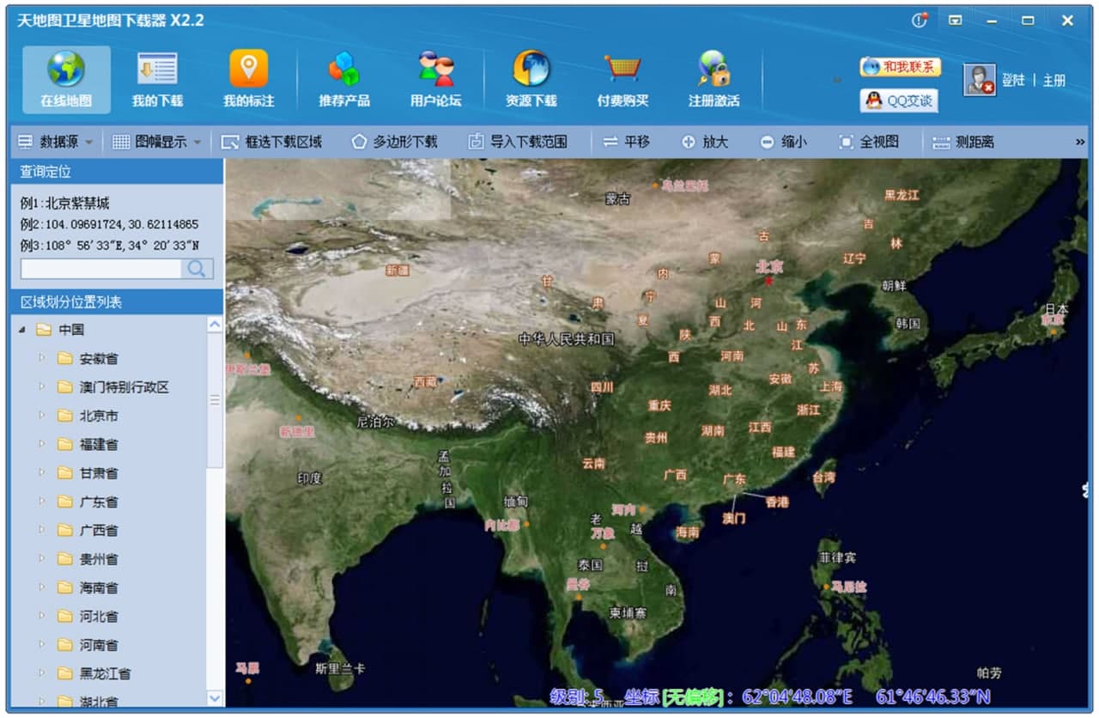This screenshot has width=1099, height=718.
Task: Select 海南省 in the region list
Action: (x=99, y=588)
